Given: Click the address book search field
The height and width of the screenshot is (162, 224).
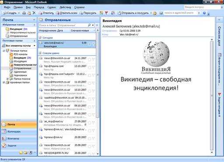Looking at the screenshot, I should [x=181, y=13].
